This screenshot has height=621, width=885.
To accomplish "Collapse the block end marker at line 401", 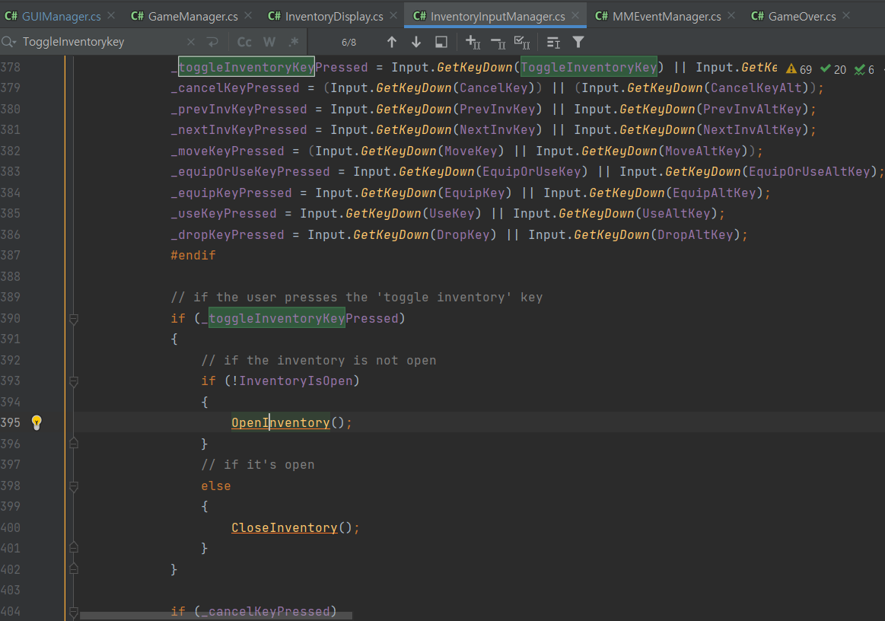I will pos(73,548).
